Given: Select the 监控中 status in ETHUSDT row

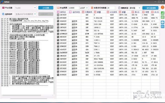Looking at the screenshot, I should click(x=75, y=72).
